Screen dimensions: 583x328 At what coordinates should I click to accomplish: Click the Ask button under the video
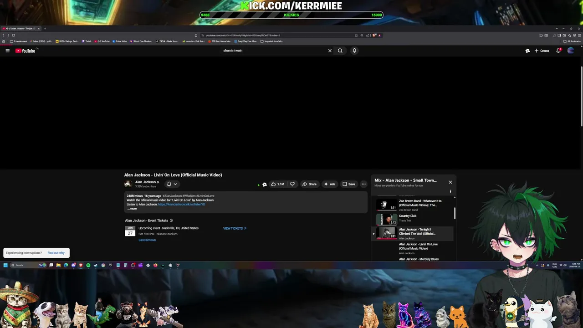pyautogui.click(x=329, y=184)
